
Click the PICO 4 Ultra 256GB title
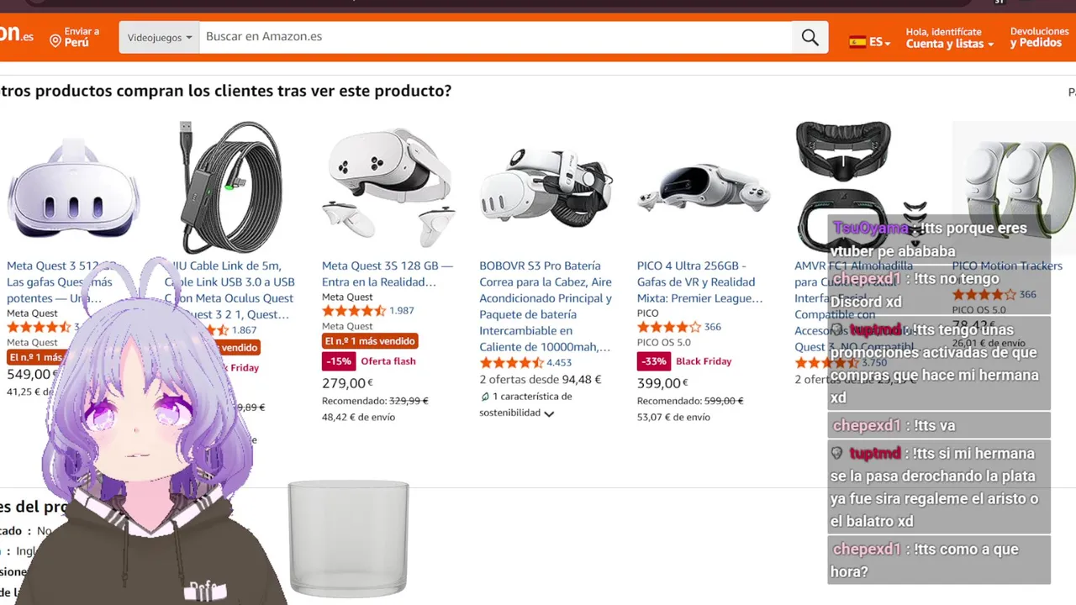click(699, 281)
